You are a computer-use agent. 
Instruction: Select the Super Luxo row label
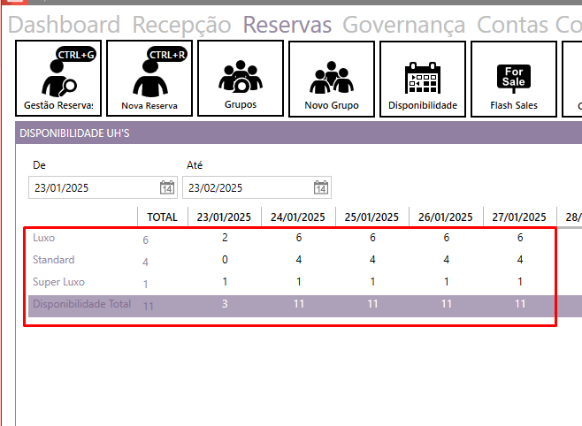pos(57,282)
